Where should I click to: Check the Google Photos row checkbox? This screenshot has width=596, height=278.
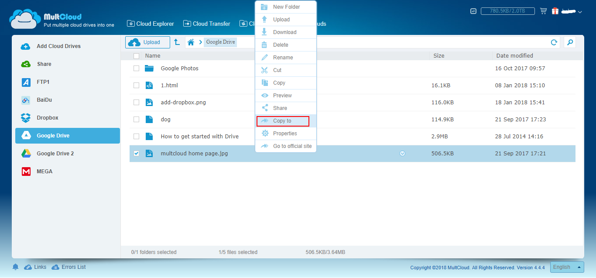click(x=136, y=68)
